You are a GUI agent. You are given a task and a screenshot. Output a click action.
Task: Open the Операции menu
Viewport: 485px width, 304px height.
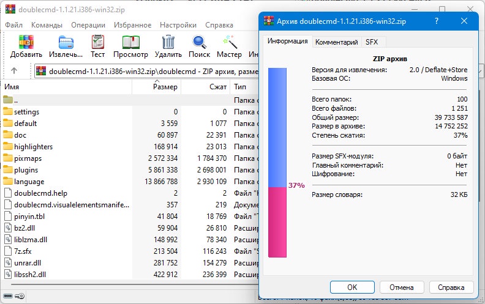(x=88, y=25)
